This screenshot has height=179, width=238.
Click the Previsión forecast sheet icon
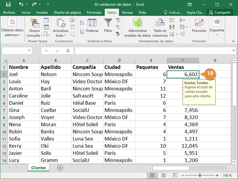point(199,26)
